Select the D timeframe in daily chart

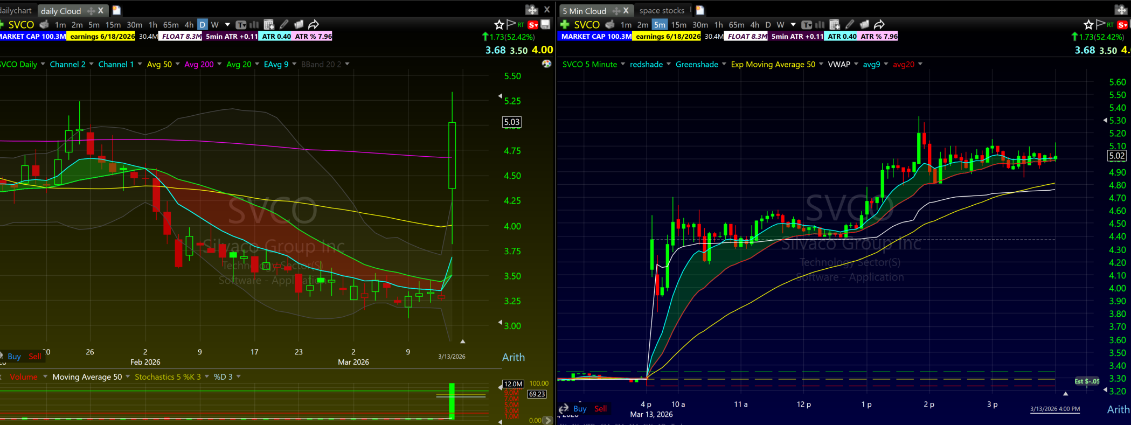(202, 25)
